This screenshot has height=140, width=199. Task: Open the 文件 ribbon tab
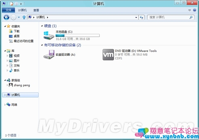(x=9, y=10)
